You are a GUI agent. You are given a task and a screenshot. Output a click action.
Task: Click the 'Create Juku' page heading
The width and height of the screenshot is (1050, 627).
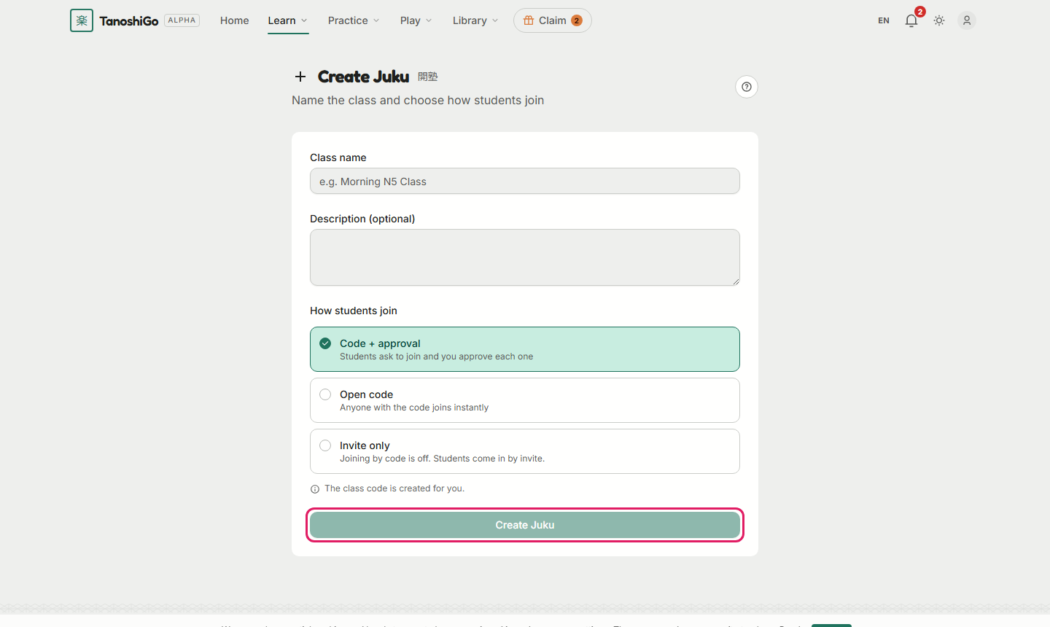click(363, 77)
